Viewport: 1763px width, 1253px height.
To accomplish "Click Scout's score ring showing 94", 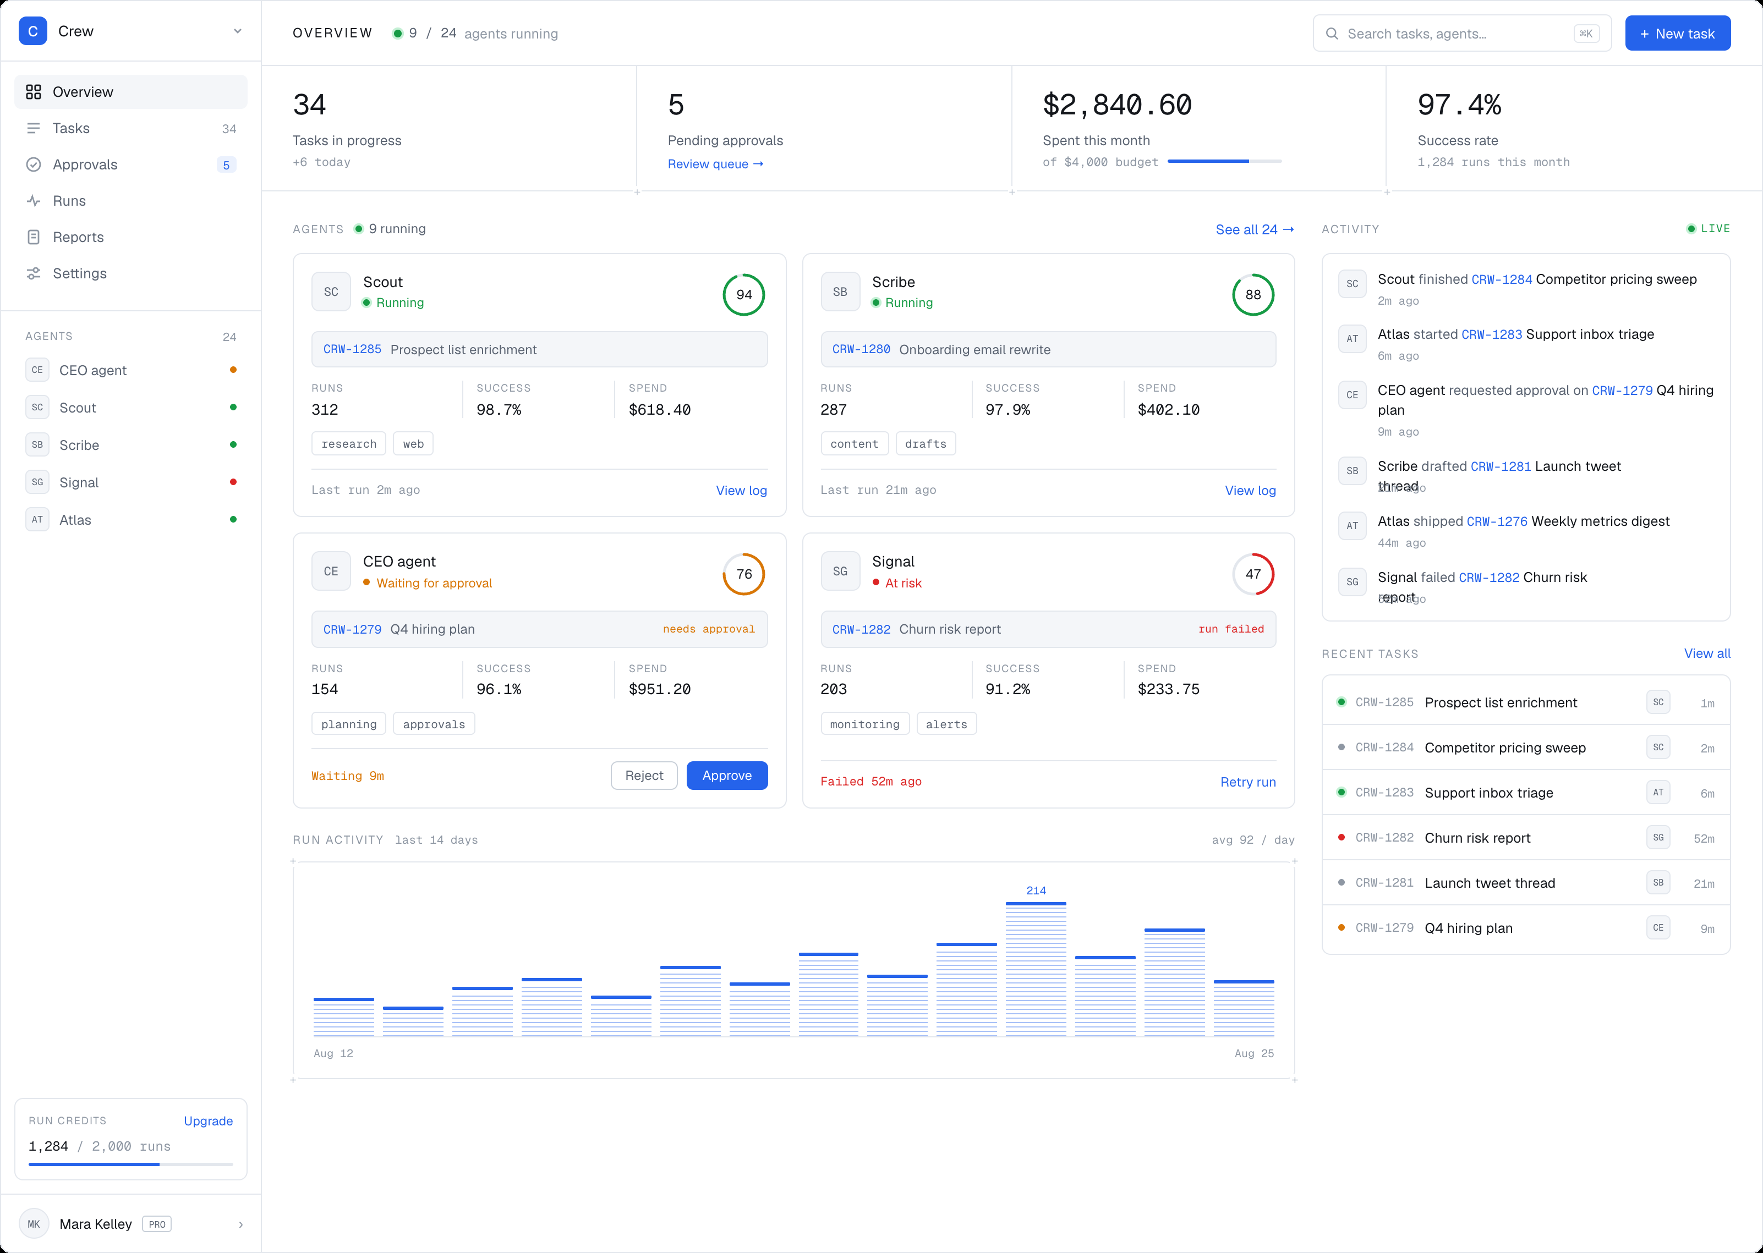I will pyautogui.click(x=743, y=295).
